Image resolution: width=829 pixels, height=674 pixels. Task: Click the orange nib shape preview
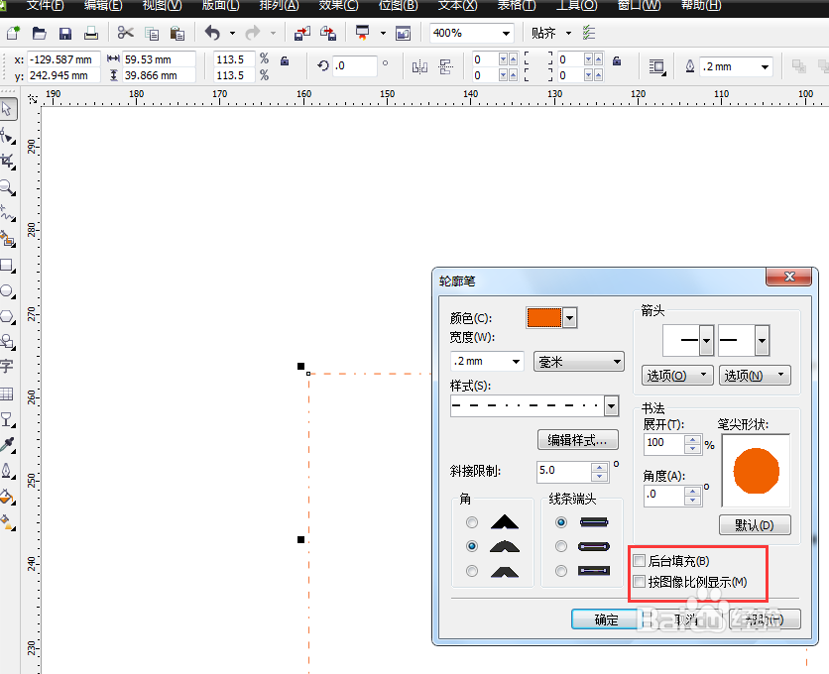tap(756, 471)
